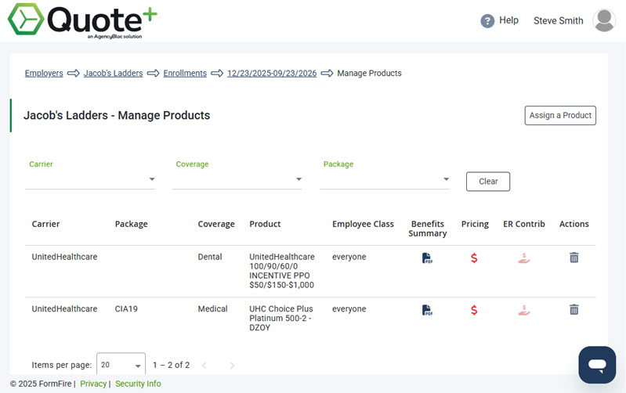Image resolution: width=626 pixels, height=393 pixels.
Task: Go to next page of results
Action: (233, 365)
